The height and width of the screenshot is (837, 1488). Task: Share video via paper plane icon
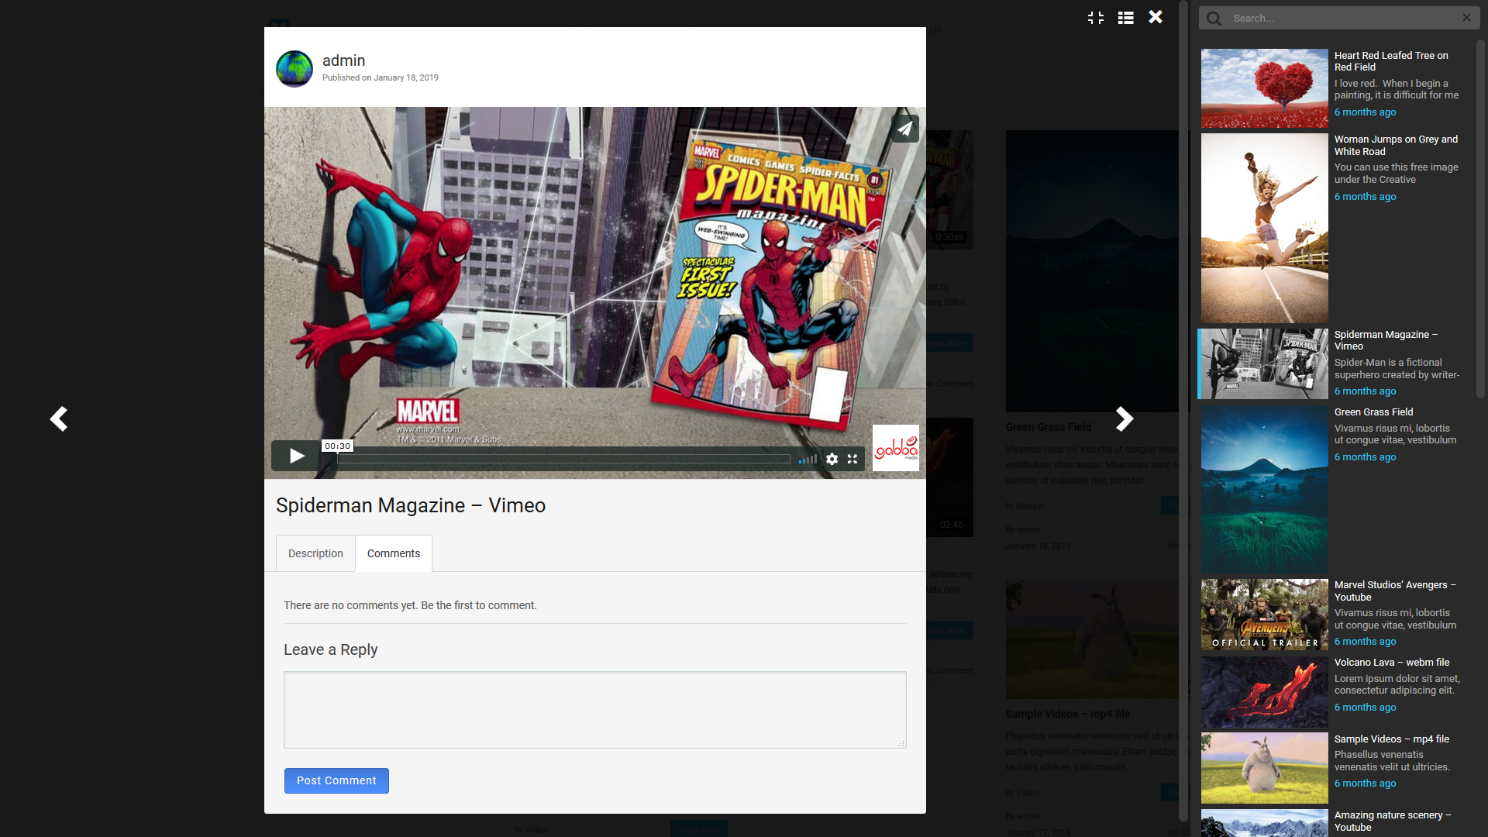pos(904,129)
